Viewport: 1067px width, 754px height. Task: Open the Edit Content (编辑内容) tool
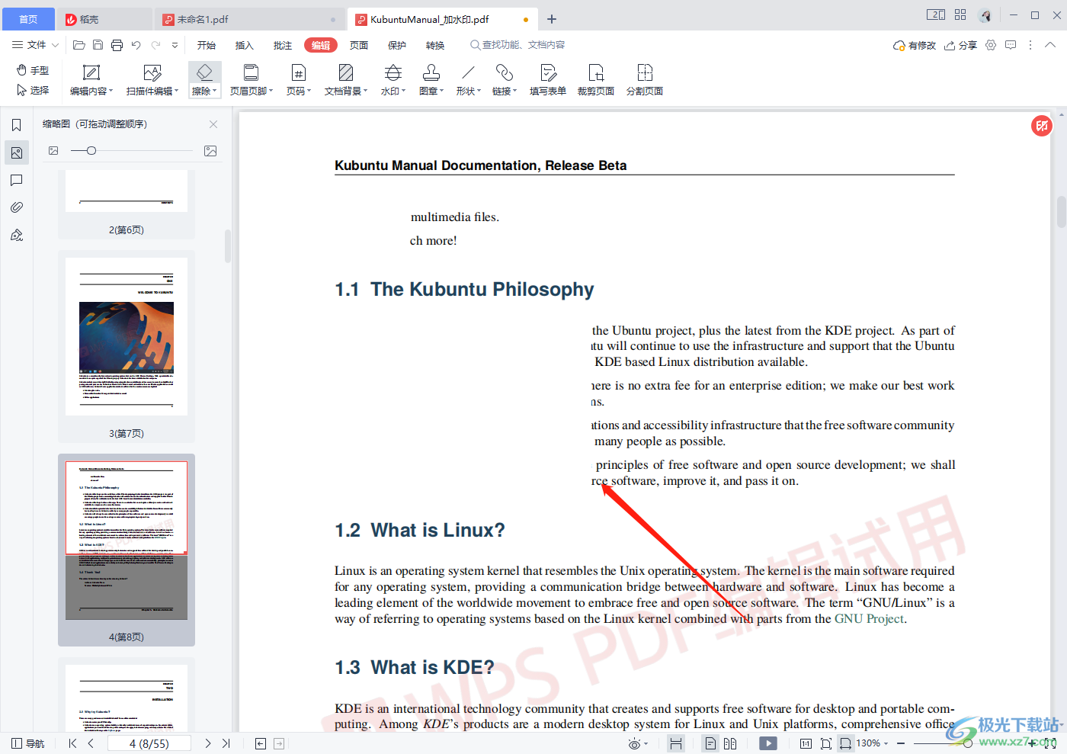coord(91,80)
